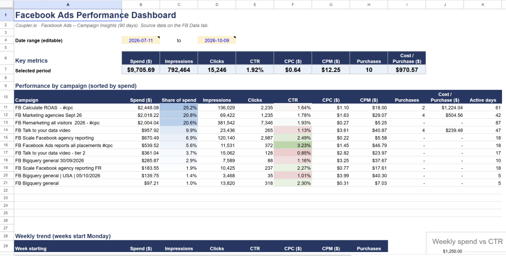Select the active days value 61
The image size is (506, 256).
point(483,108)
